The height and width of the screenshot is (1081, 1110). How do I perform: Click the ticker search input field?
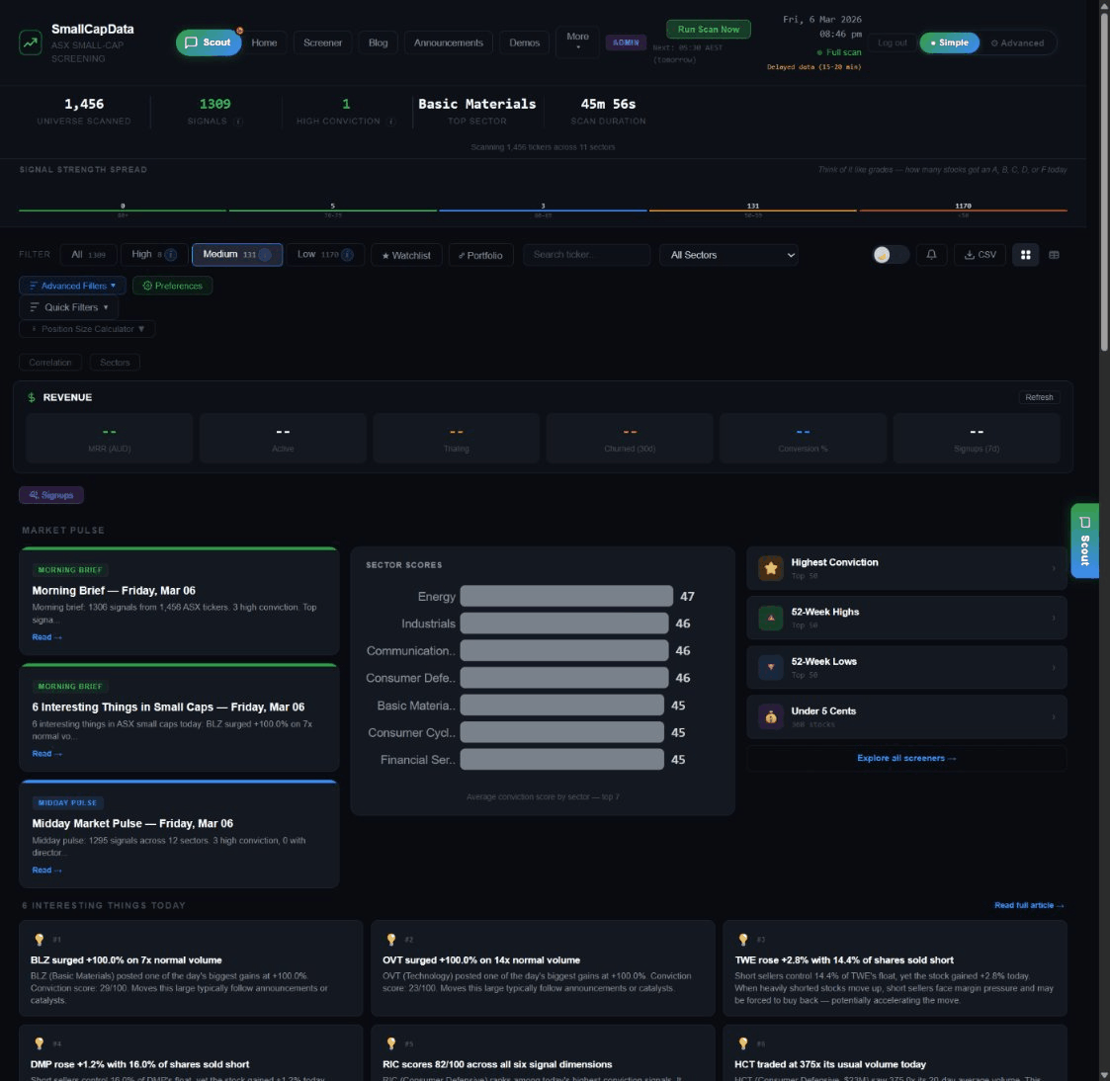pyautogui.click(x=586, y=255)
